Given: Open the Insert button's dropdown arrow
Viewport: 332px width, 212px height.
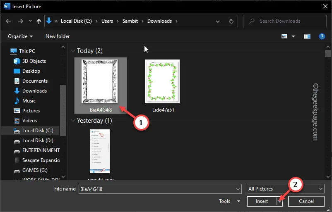Looking at the screenshot, I should coord(280,201).
